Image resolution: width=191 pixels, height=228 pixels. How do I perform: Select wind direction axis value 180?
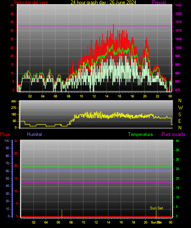[14, 115]
